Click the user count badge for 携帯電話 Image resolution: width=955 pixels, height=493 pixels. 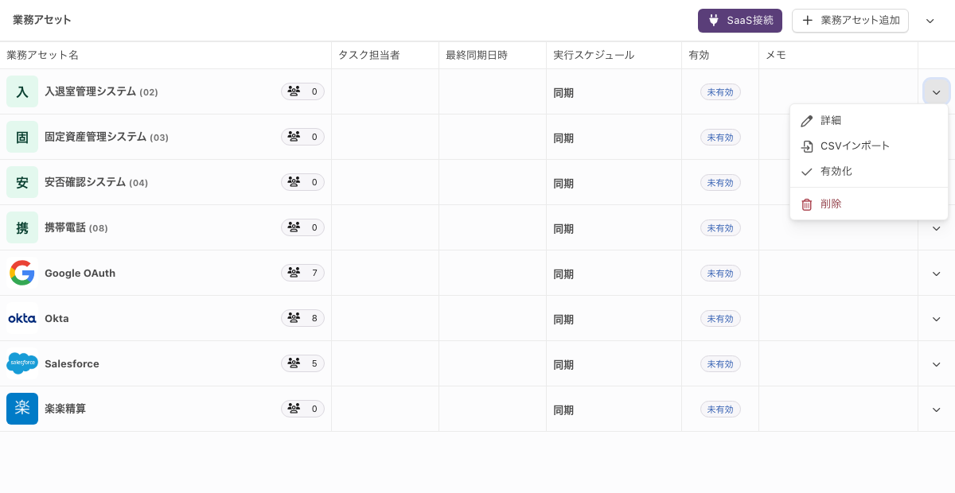tap(302, 227)
